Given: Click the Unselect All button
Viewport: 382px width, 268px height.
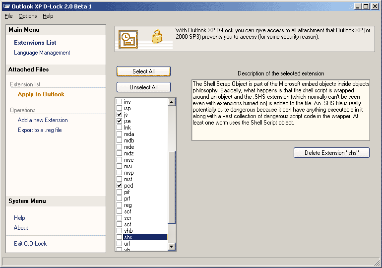Looking at the screenshot, I should click(x=143, y=87).
